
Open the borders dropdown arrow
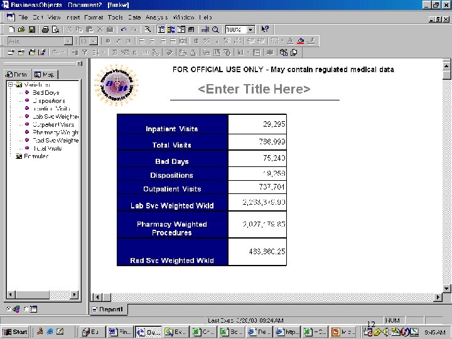pos(282,41)
